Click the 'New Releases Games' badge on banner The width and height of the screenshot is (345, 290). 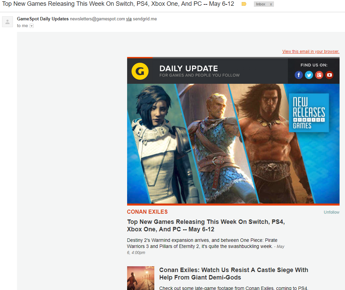[x=309, y=113]
